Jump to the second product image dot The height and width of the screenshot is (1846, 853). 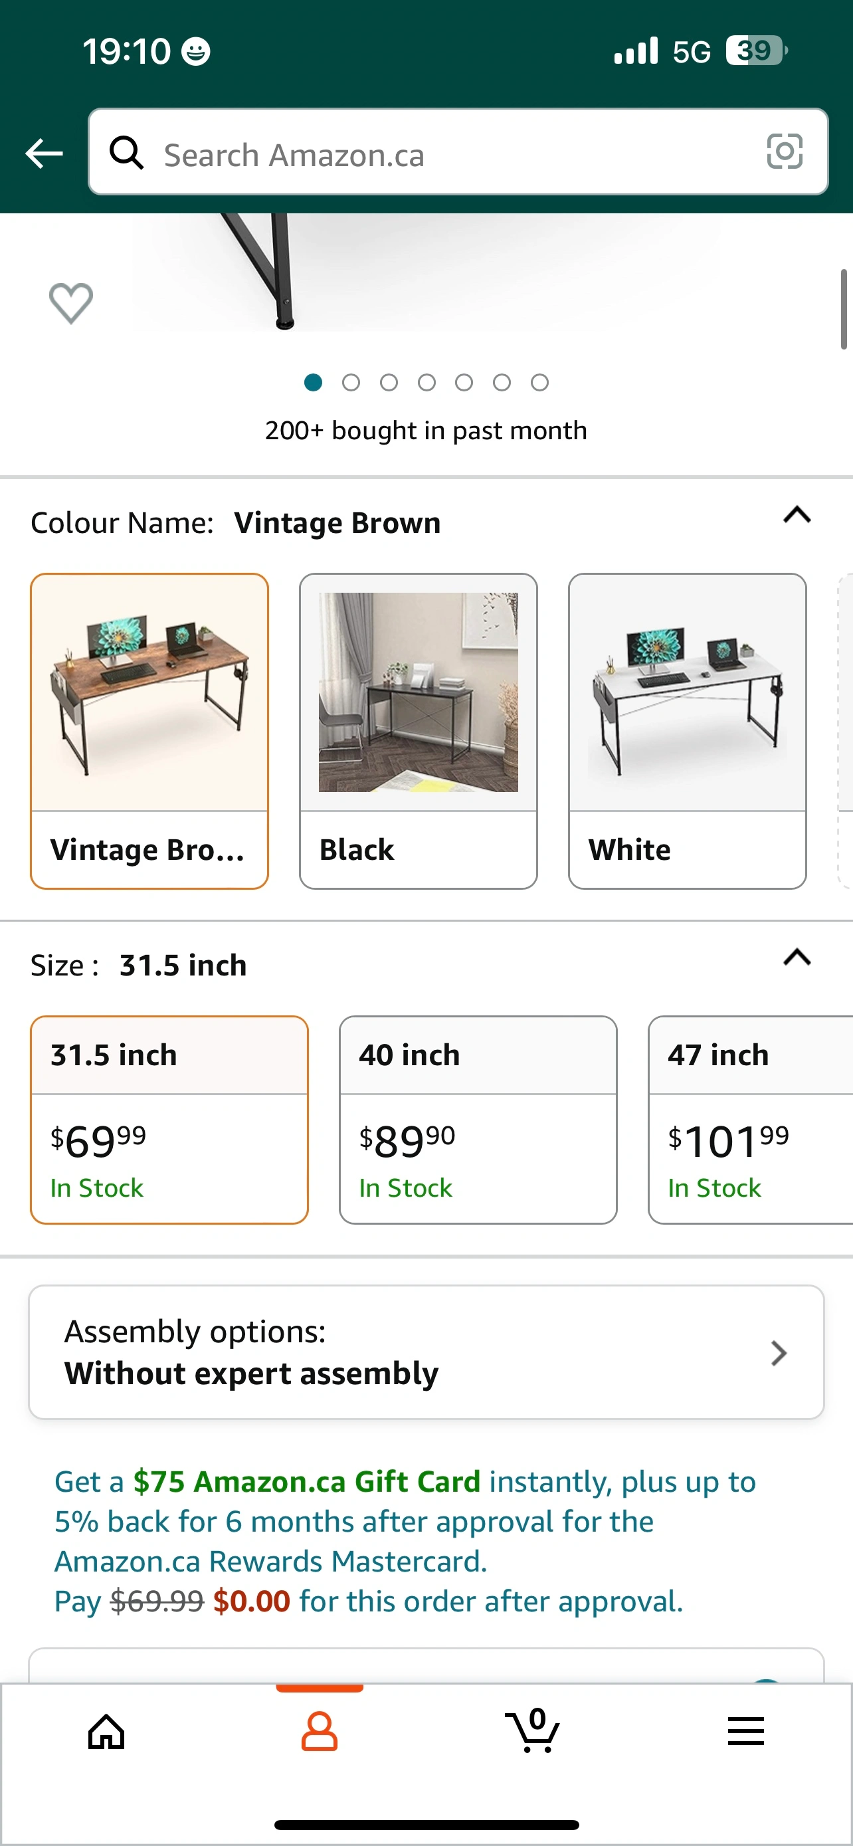point(351,383)
